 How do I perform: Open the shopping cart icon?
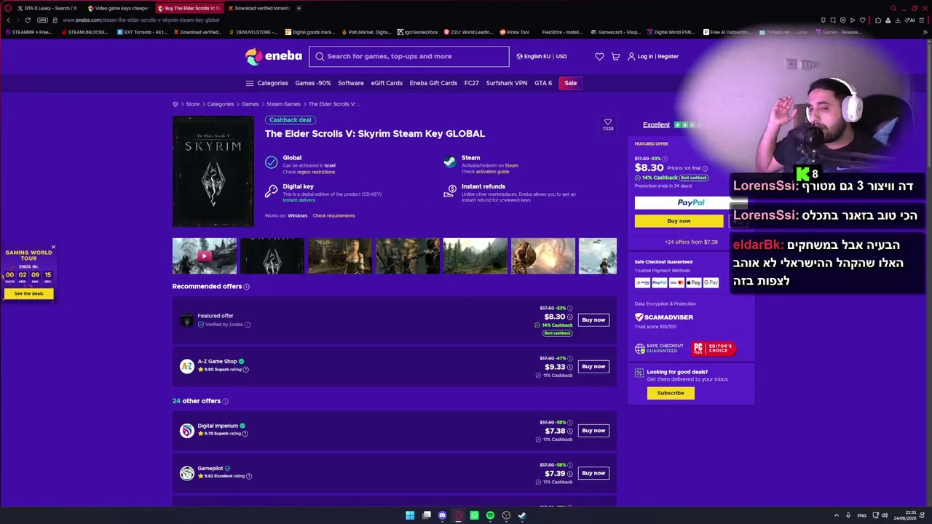(x=615, y=56)
